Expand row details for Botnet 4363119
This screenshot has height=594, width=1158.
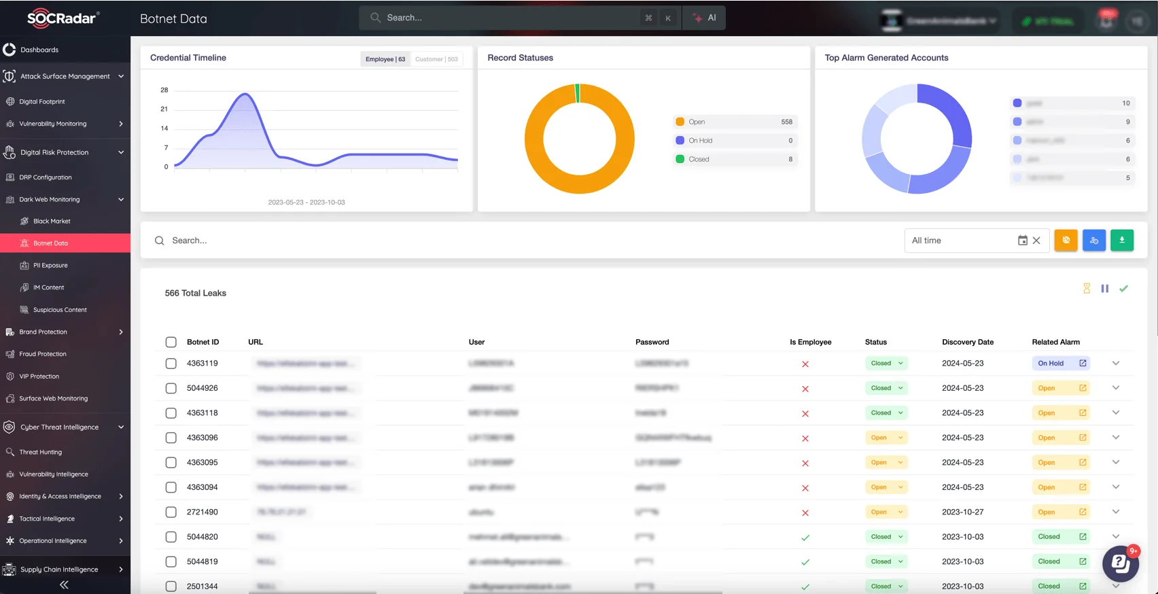[1115, 363]
